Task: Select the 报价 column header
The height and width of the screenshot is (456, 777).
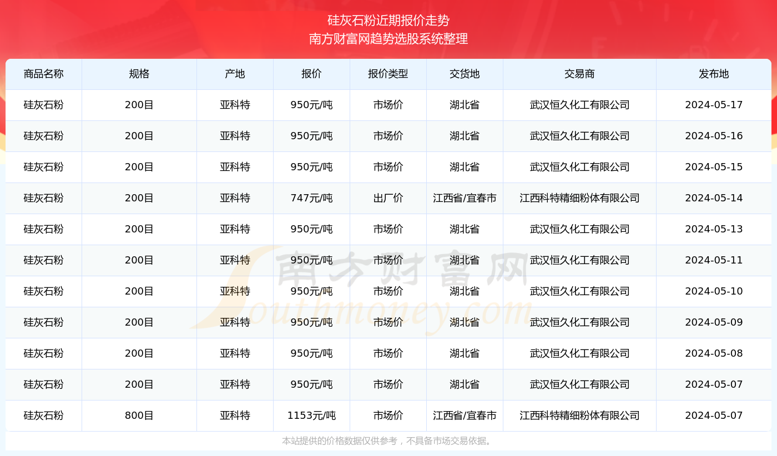Action: pyautogui.click(x=311, y=74)
